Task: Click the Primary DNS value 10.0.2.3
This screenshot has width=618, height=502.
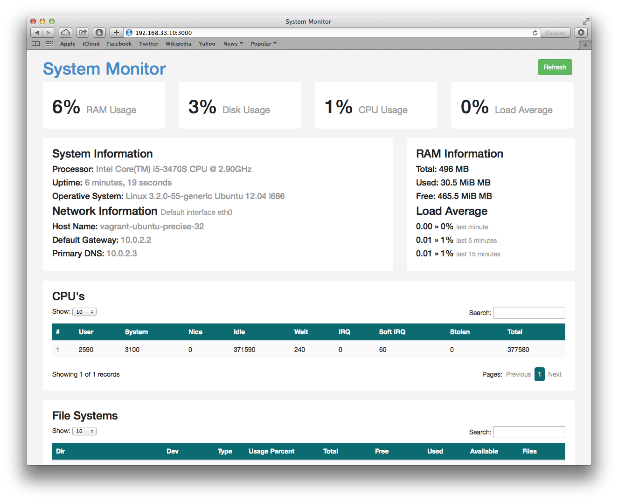Action: pos(122,254)
